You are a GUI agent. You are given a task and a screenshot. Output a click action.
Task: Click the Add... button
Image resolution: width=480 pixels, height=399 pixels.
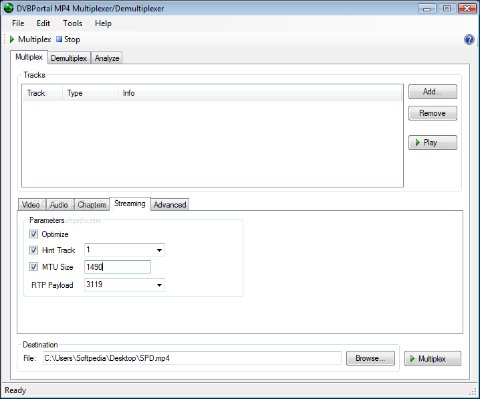433,92
